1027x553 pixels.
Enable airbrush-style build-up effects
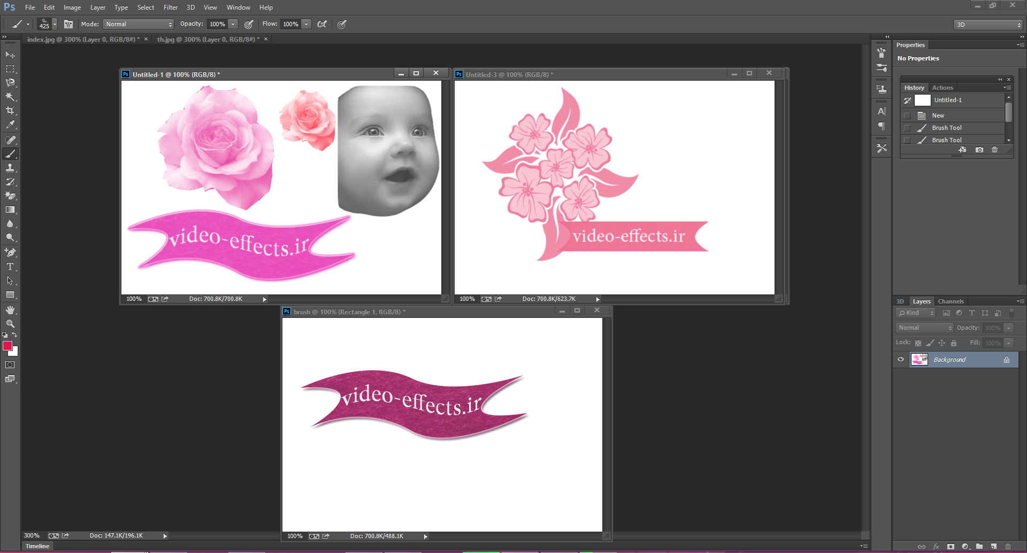click(x=322, y=24)
